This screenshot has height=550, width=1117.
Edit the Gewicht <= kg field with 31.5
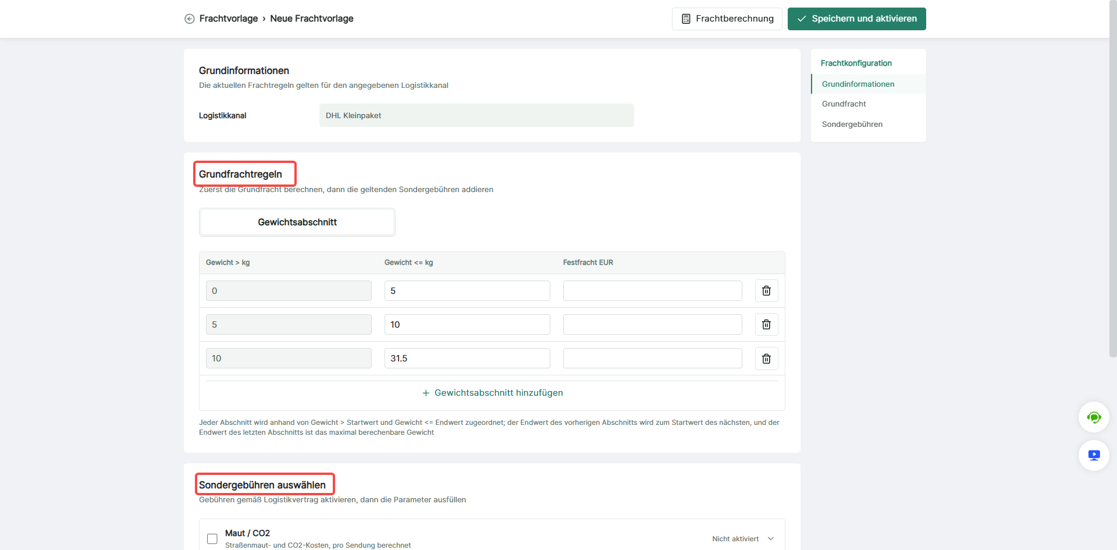pos(467,359)
